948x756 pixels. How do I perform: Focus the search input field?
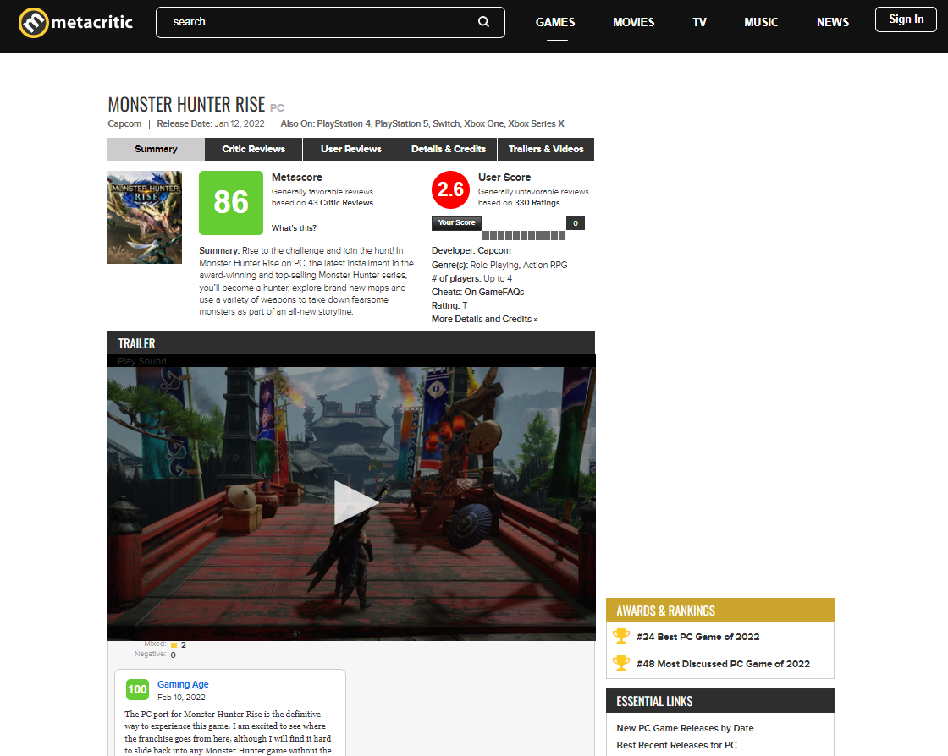pyautogui.click(x=330, y=22)
